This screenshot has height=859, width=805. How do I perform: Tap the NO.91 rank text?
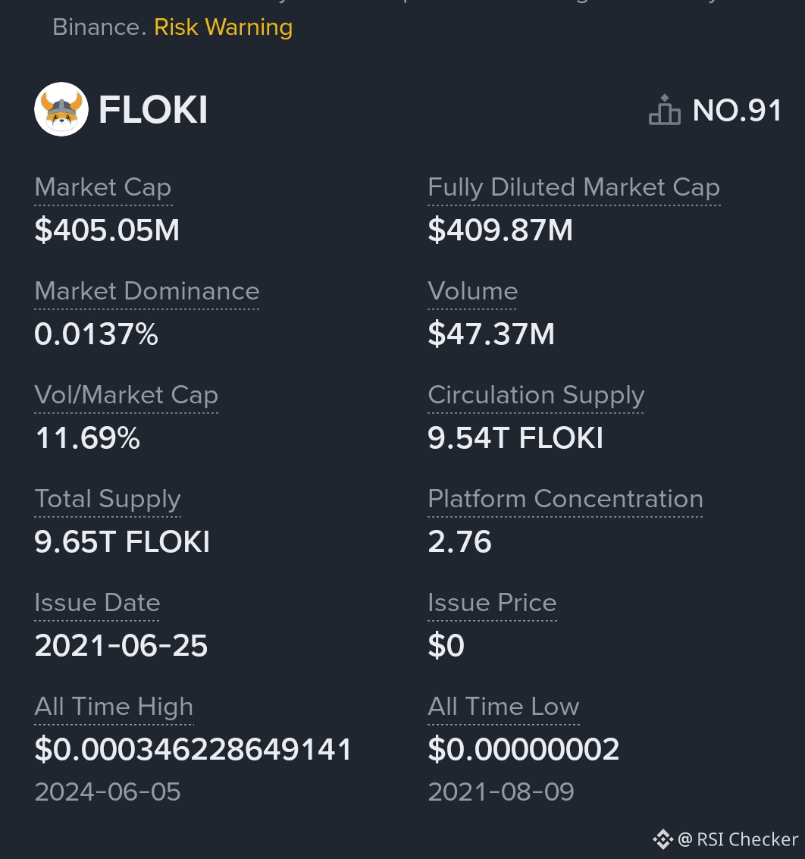click(737, 111)
